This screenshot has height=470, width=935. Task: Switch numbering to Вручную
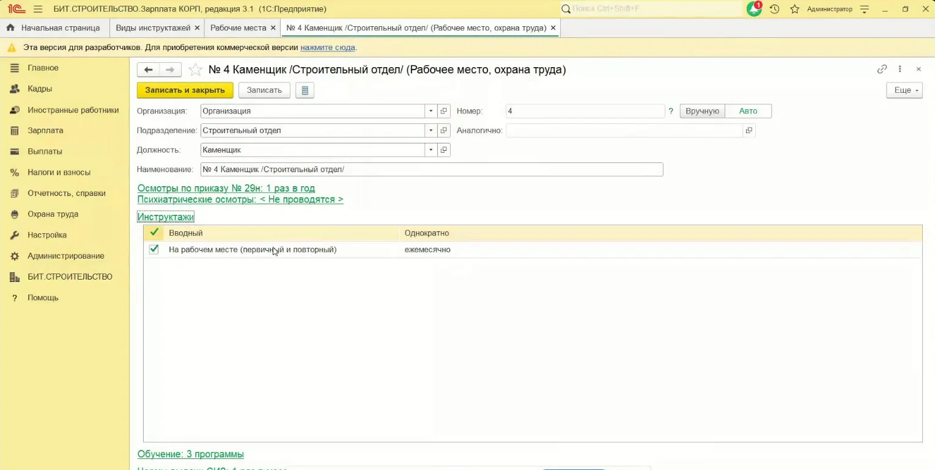coord(702,111)
